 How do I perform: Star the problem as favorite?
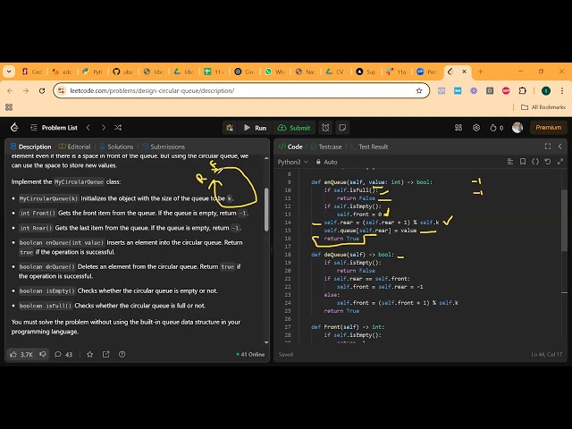pos(89,354)
